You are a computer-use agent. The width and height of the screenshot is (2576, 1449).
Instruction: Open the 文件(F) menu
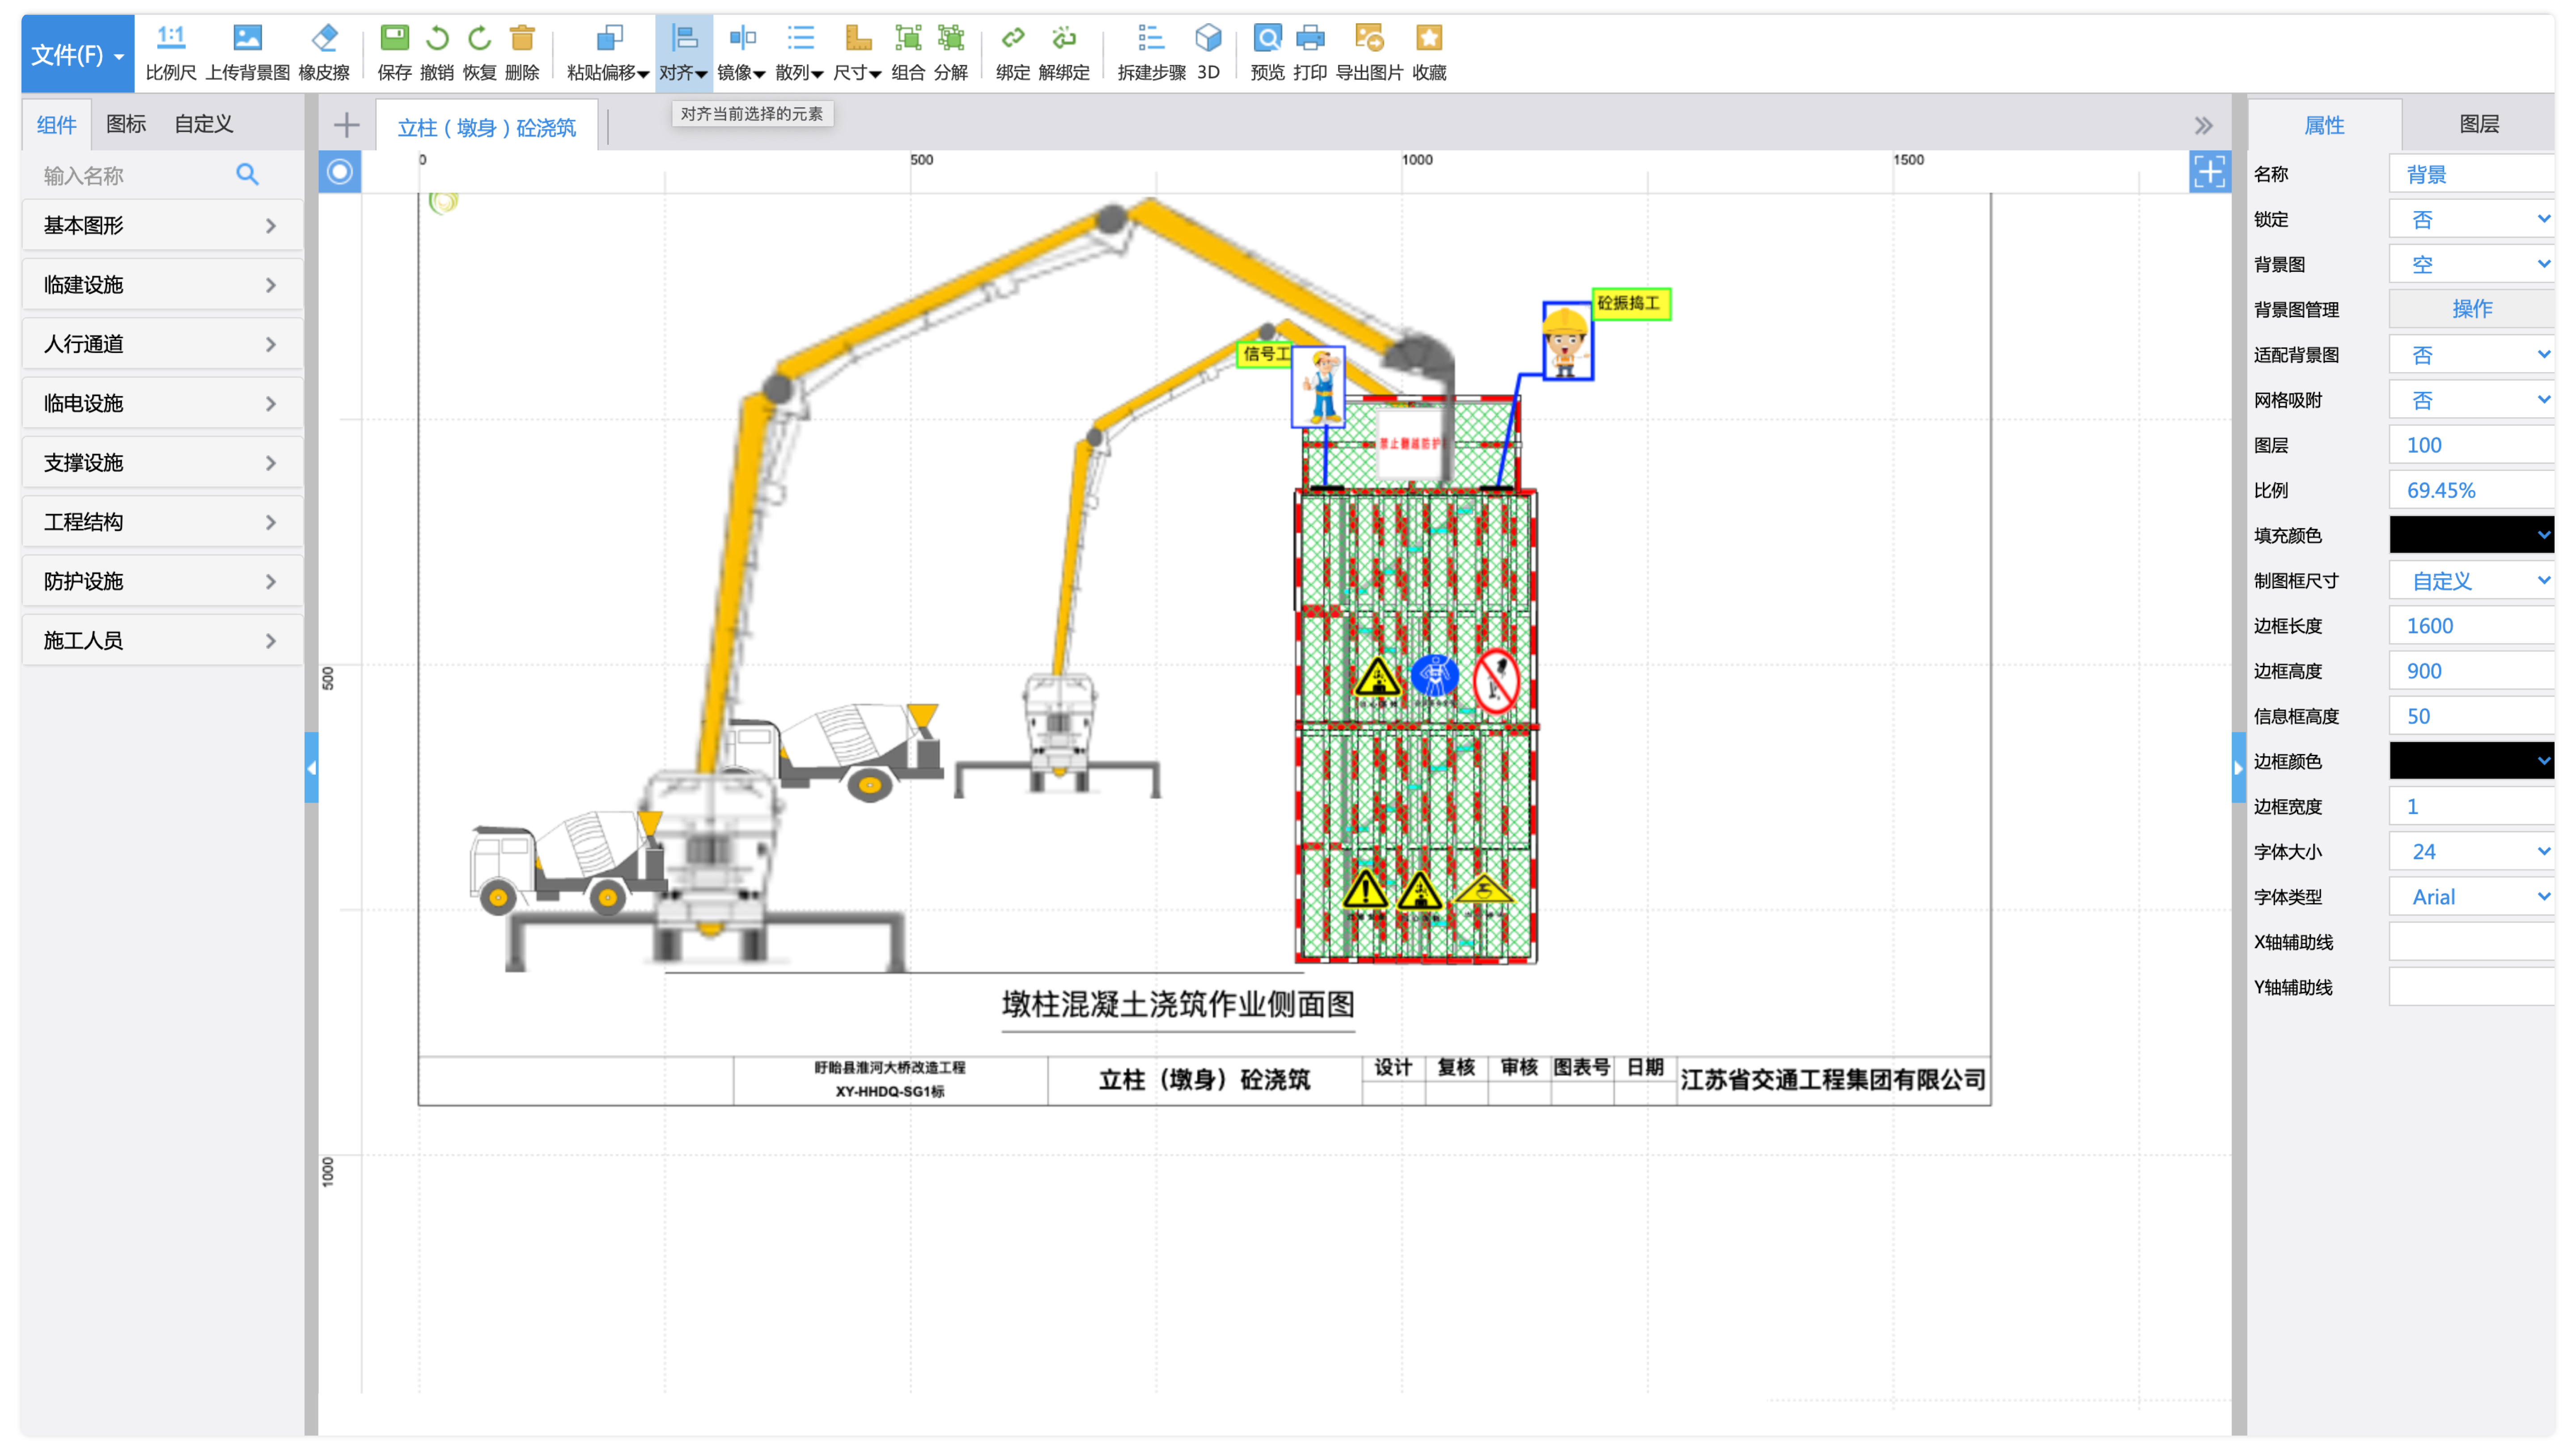pyautogui.click(x=77, y=55)
